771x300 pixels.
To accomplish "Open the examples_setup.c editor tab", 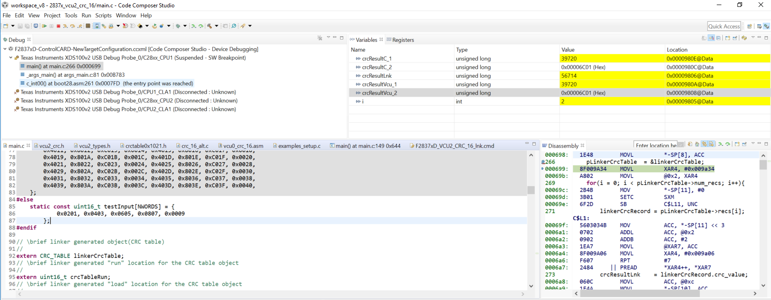I will pos(296,146).
